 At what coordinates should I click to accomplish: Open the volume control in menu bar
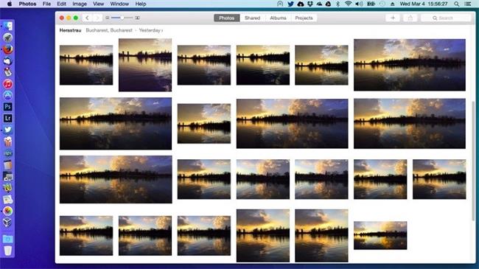tap(359, 4)
